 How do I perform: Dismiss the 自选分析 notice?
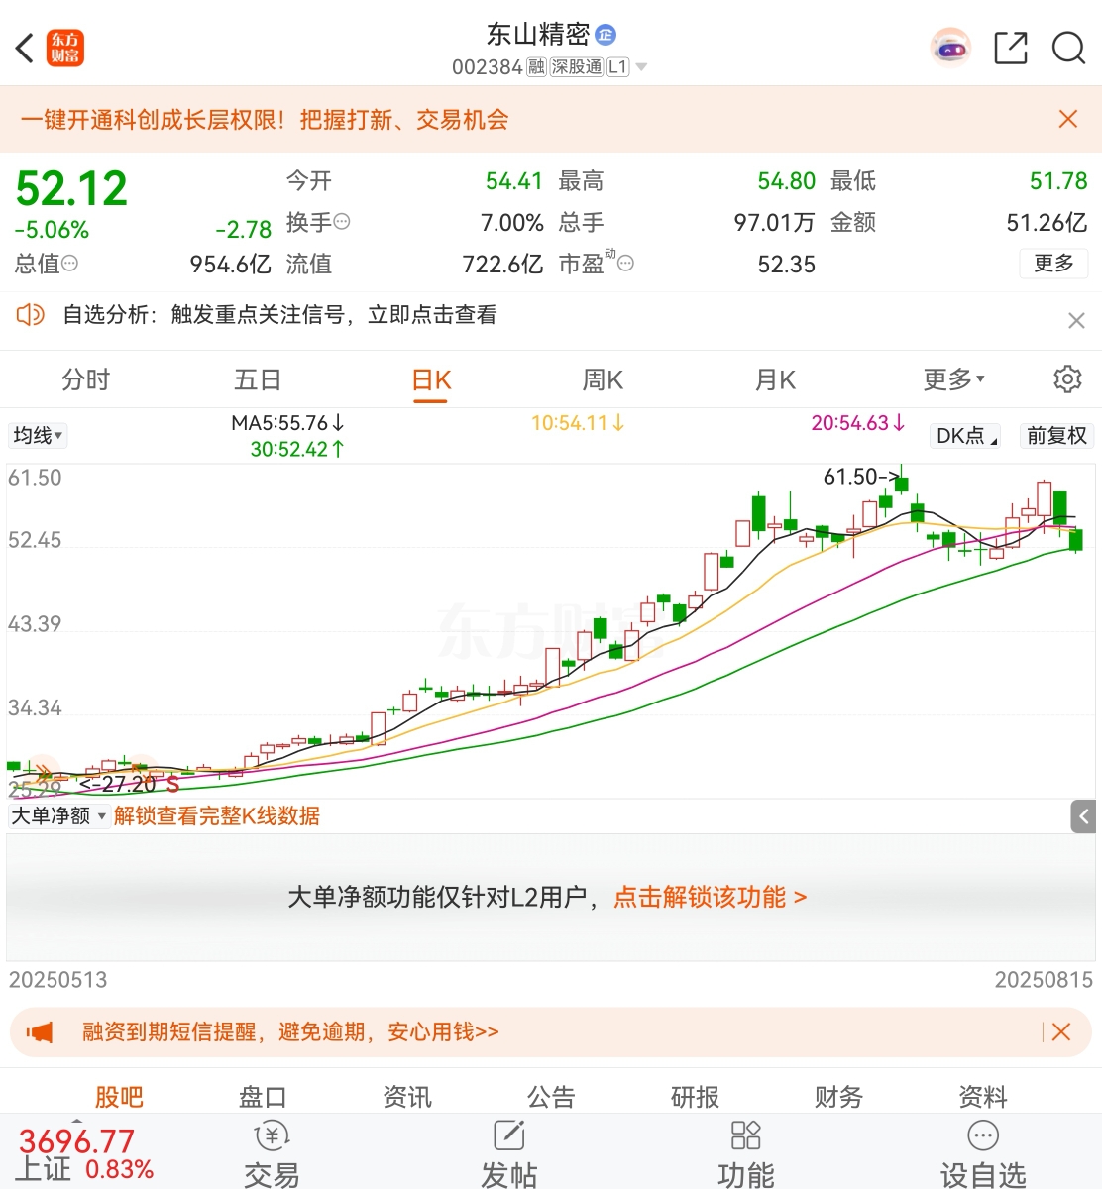1076,320
